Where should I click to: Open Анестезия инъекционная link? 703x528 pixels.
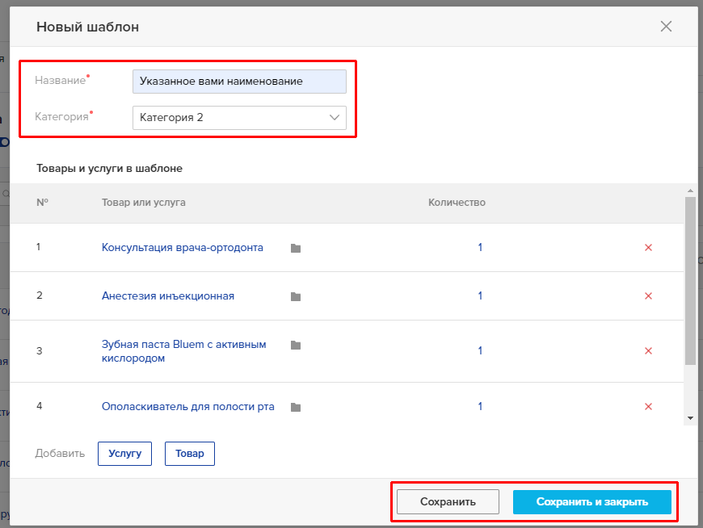click(x=168, y=296)
